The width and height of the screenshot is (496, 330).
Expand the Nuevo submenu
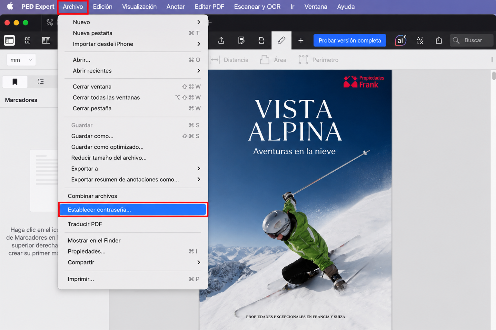point(133,22)
